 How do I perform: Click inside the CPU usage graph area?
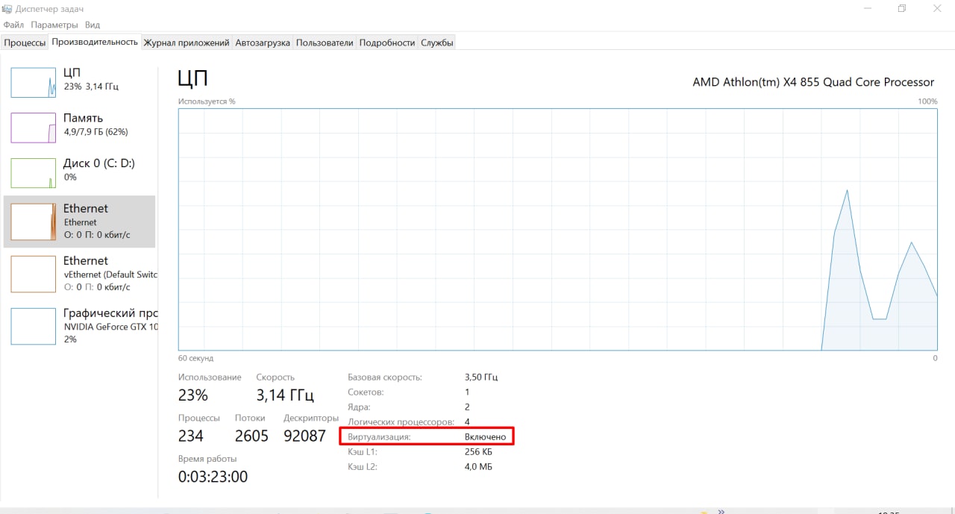pos(557,229)
